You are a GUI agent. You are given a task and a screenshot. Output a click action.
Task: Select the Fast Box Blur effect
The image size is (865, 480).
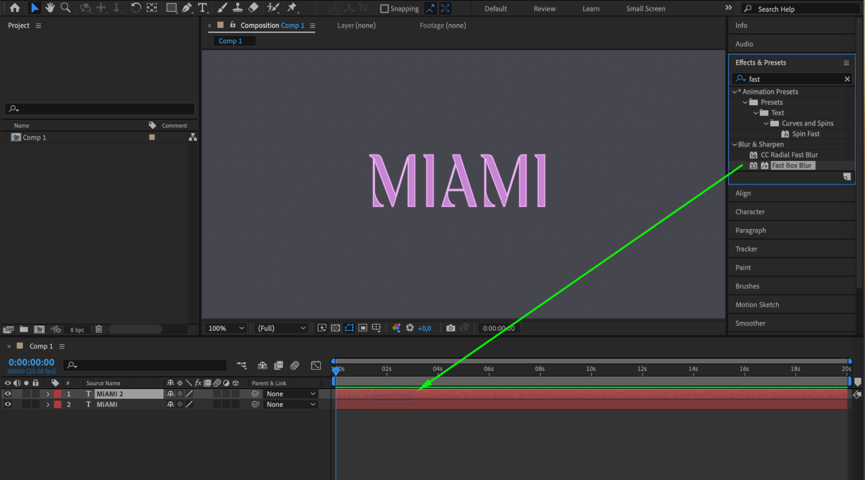coord(791,165)
